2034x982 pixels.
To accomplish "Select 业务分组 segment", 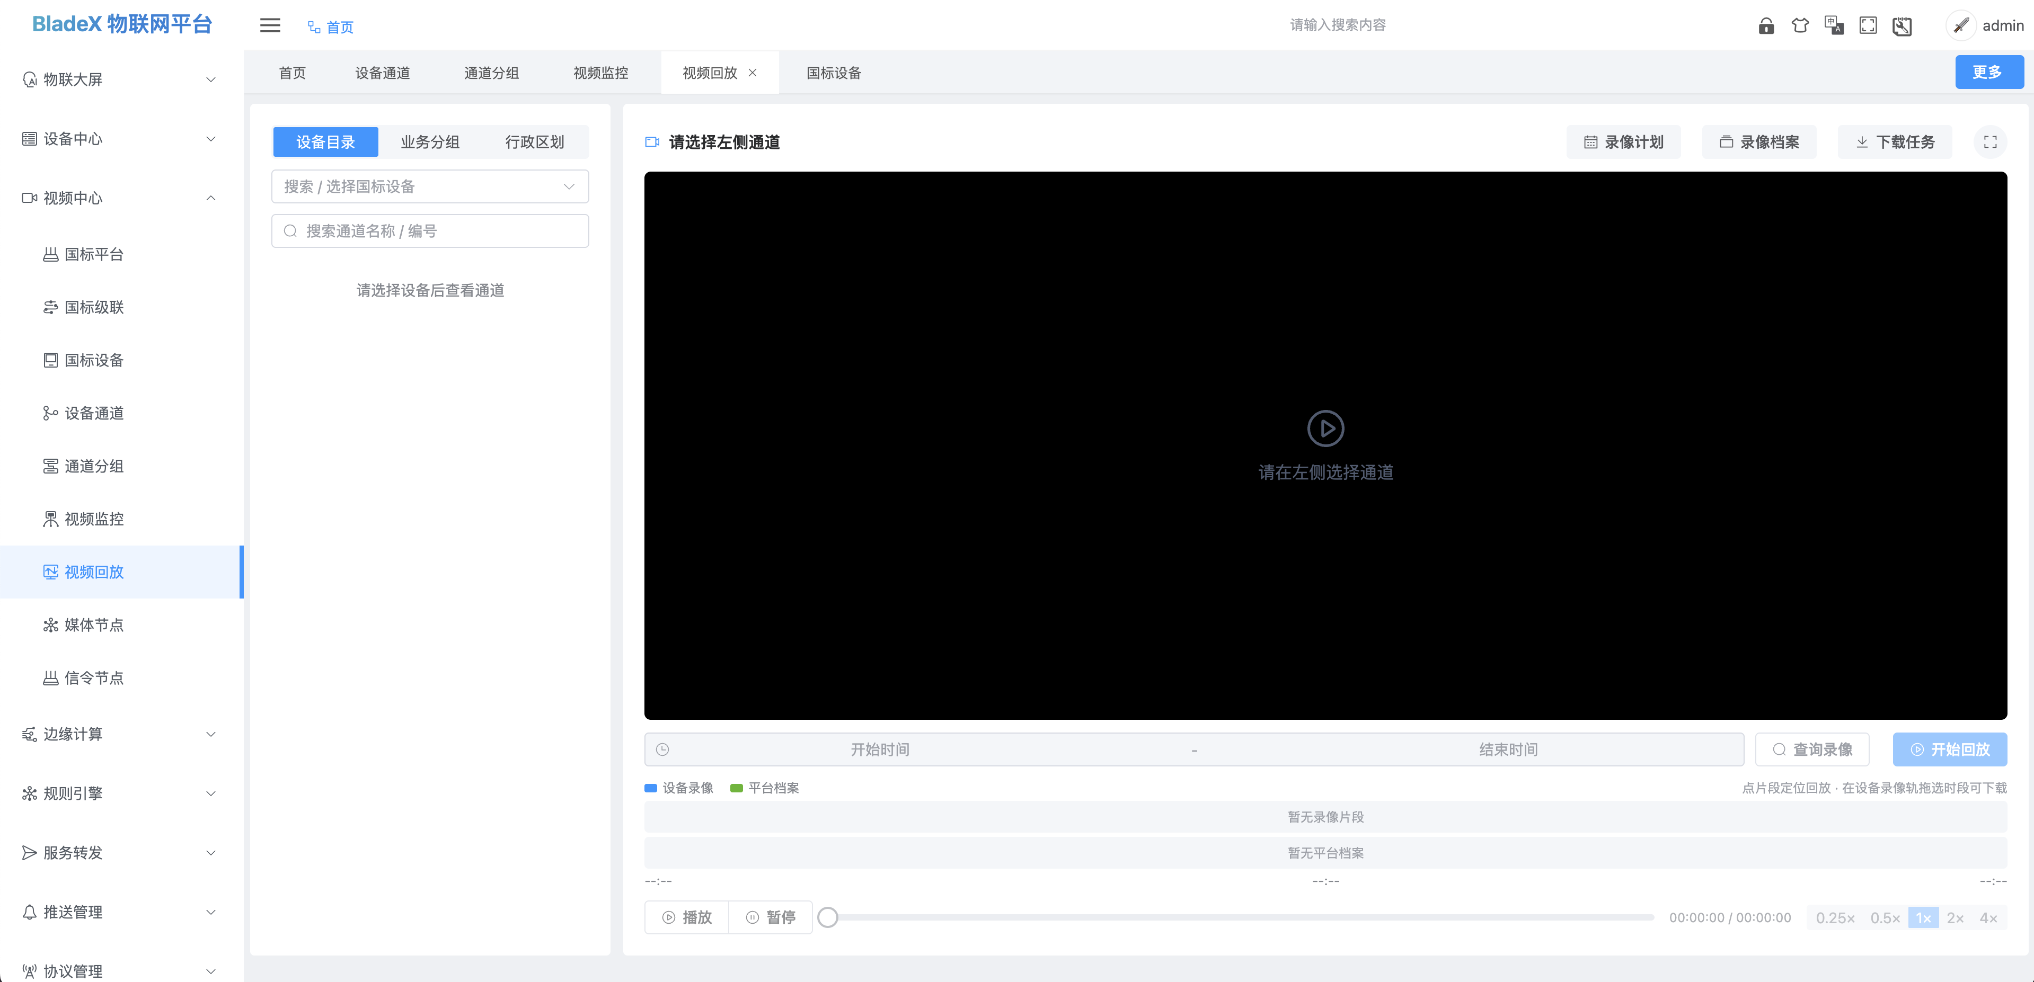I will tap(430, 142).
